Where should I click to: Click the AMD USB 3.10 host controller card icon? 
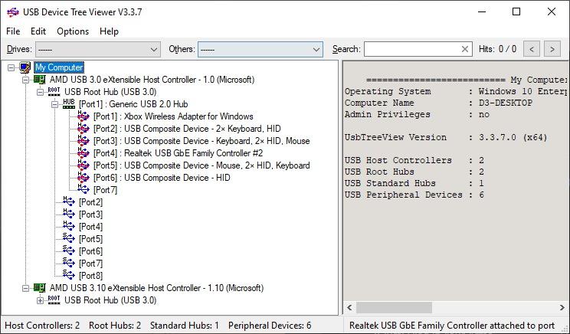[39, 288]
